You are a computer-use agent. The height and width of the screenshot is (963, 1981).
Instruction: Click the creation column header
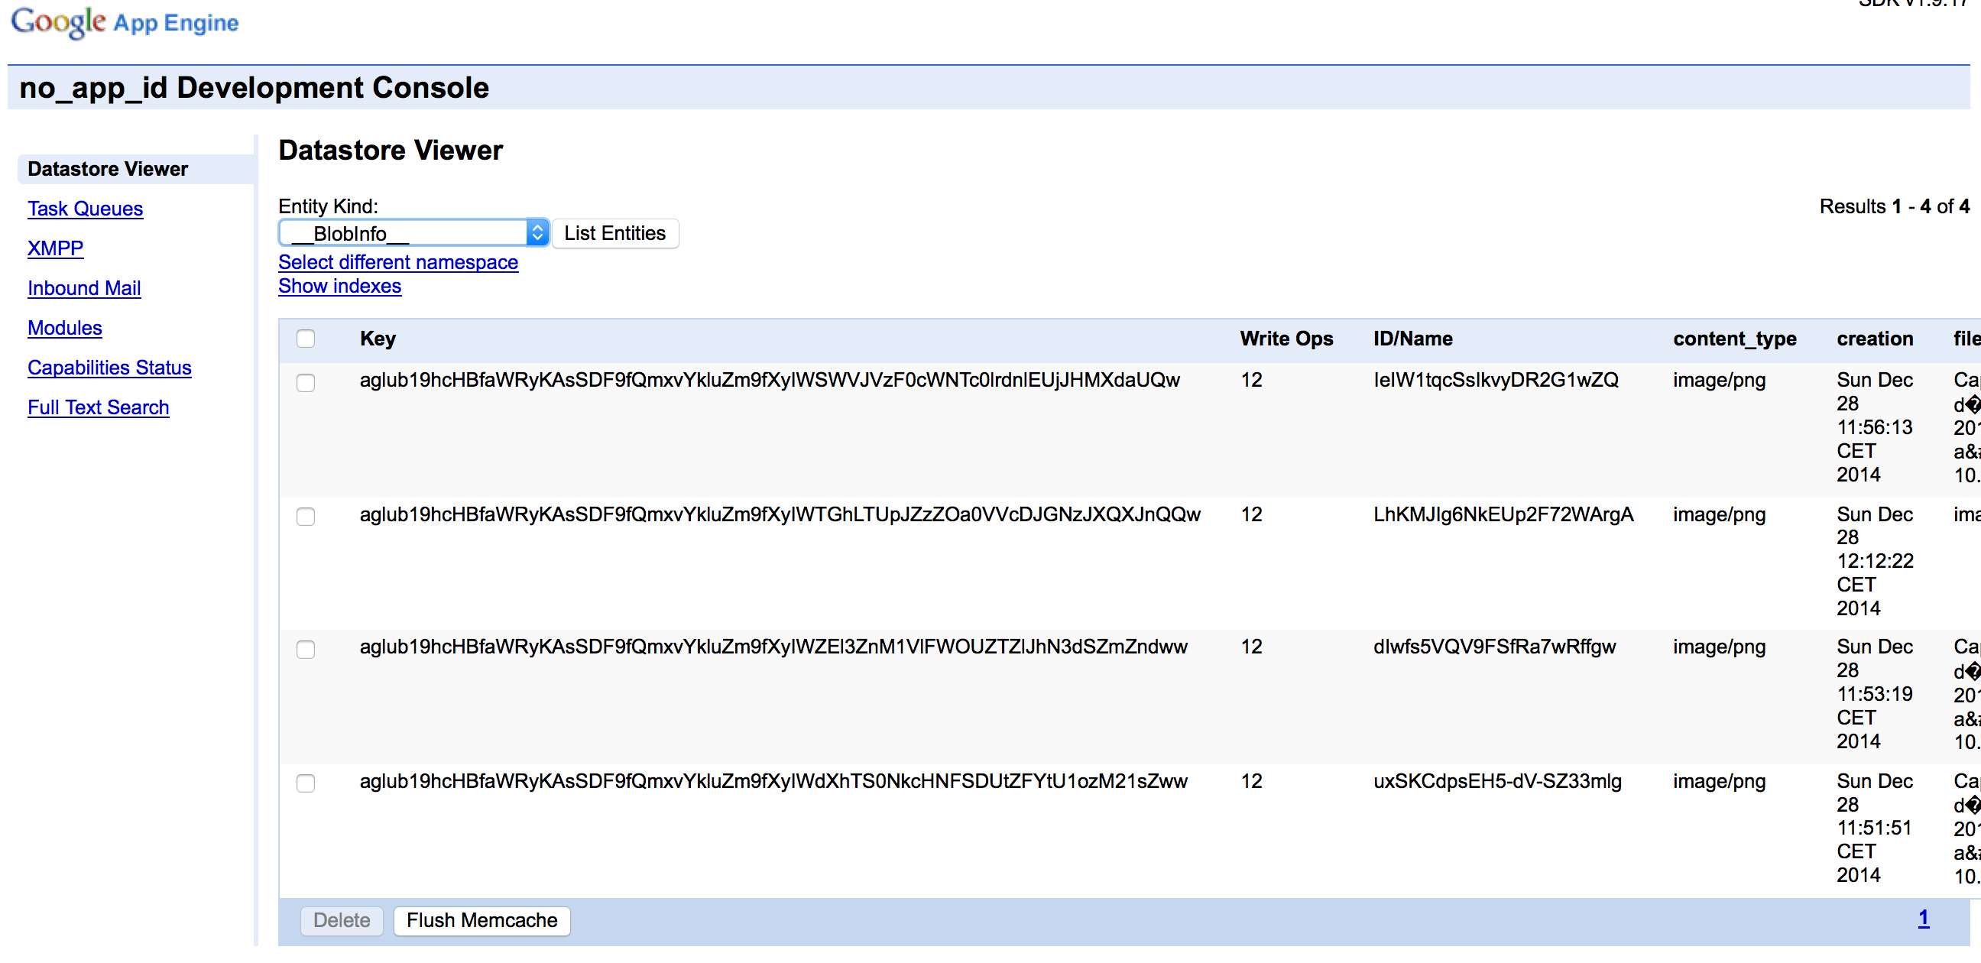pos(1875,339)
